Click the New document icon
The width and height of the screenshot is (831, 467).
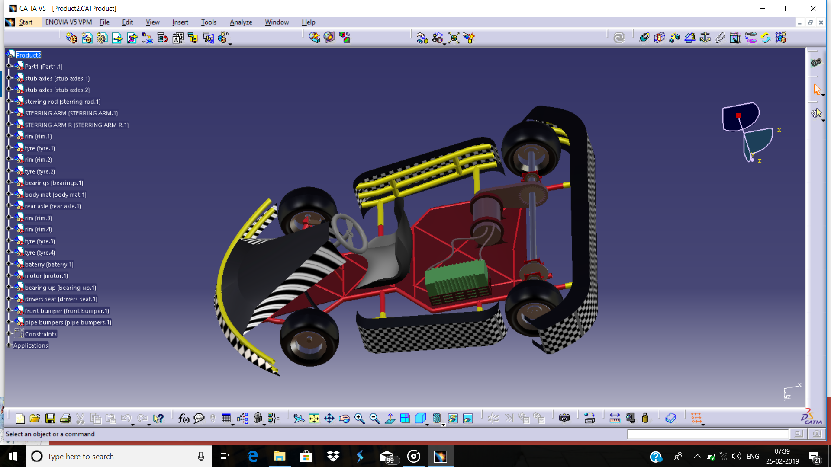pos(20,419)
